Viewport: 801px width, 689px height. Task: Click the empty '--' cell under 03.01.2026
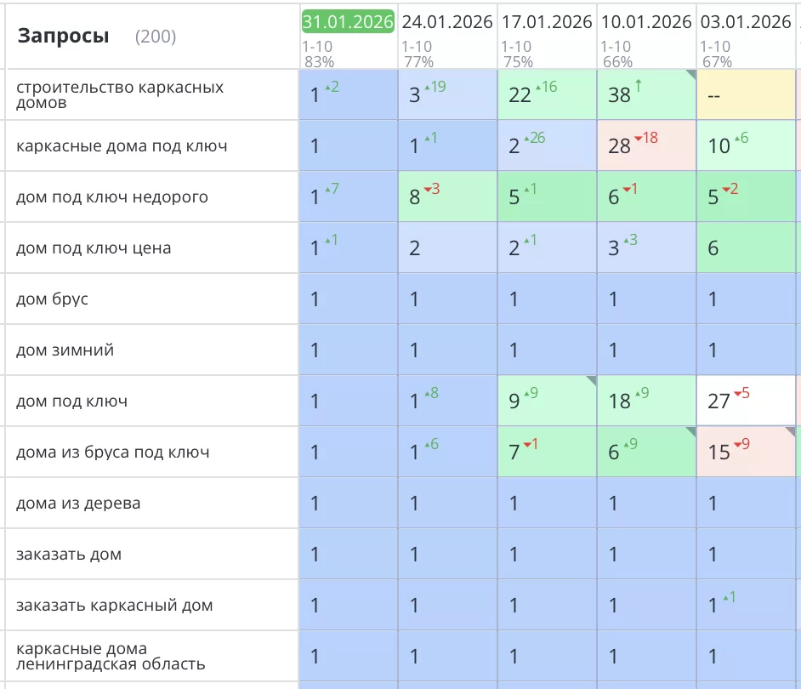pyautogui.click(x=746, y=95)
